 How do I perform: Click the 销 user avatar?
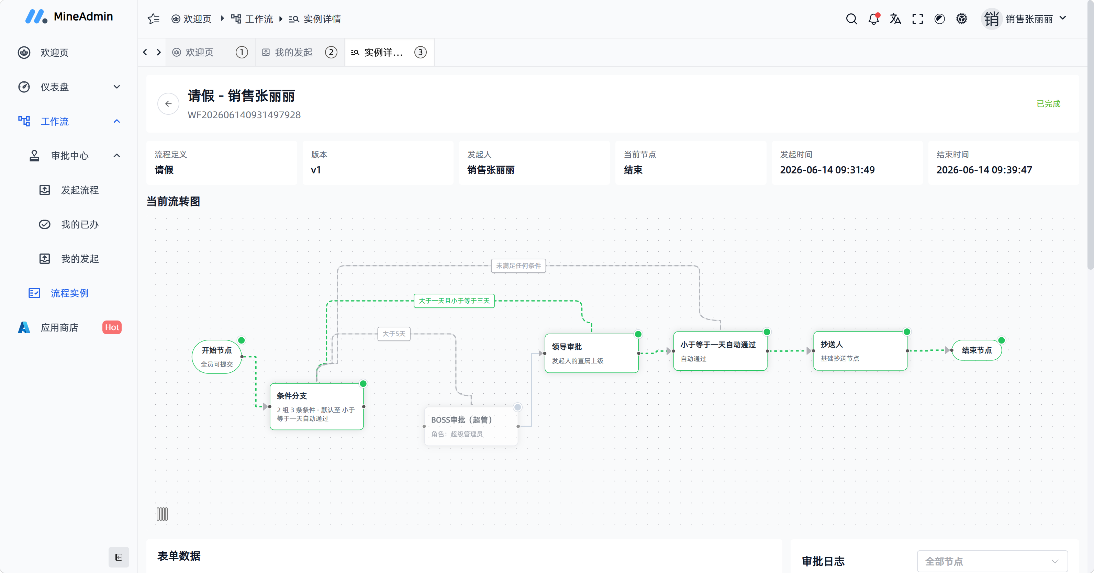pos(991,19)
